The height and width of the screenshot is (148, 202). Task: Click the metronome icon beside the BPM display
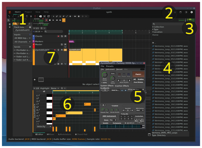8,20
